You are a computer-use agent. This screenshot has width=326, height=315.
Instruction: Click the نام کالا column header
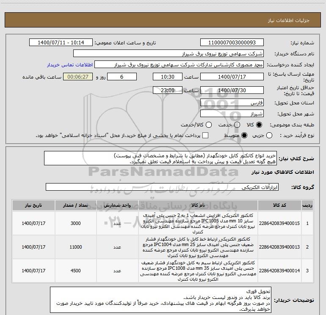pyautogui.click(x=198, y=205)
